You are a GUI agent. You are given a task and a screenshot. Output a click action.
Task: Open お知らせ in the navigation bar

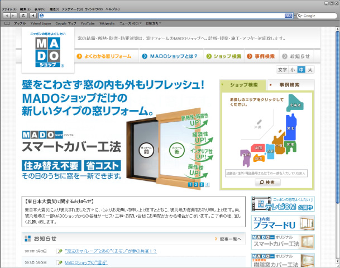(x=296, y=56)
